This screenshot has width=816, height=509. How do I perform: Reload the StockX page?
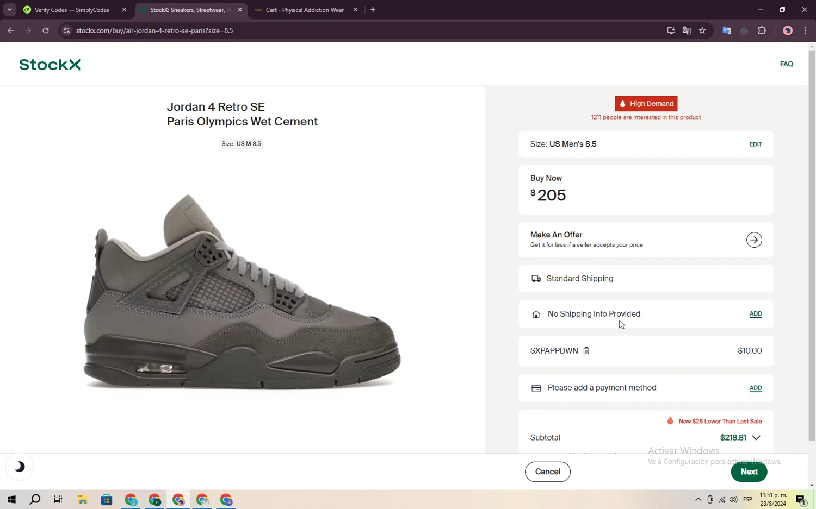coord(46,30)
